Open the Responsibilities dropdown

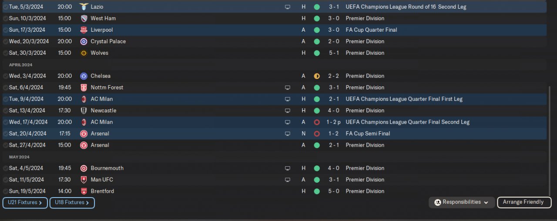[x=461, y=202]
